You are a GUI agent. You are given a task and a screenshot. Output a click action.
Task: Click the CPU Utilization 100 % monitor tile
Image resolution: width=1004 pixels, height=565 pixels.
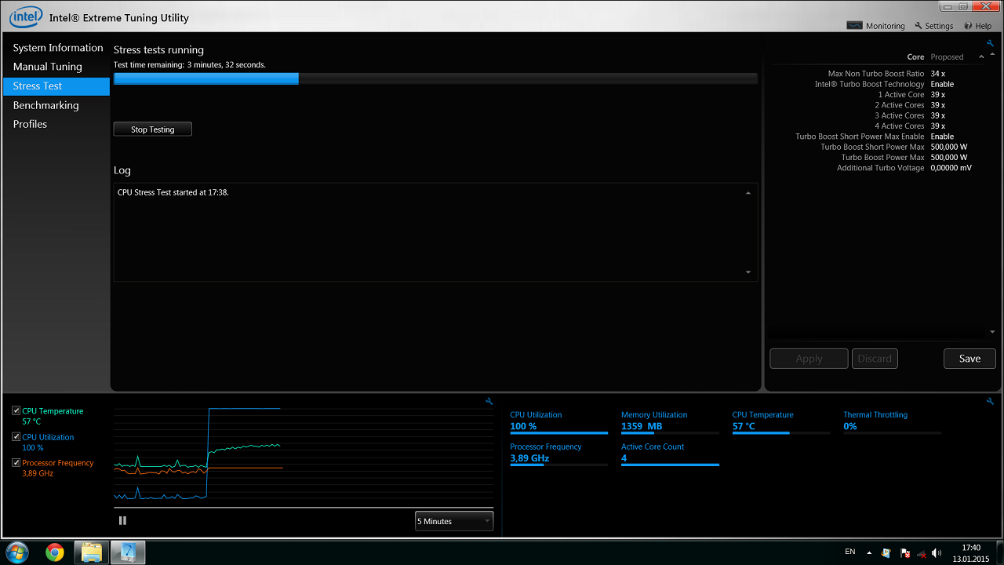tap(558, 422)
